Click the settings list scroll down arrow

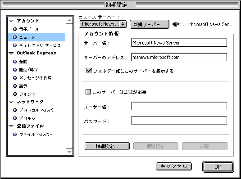[69, 152]
